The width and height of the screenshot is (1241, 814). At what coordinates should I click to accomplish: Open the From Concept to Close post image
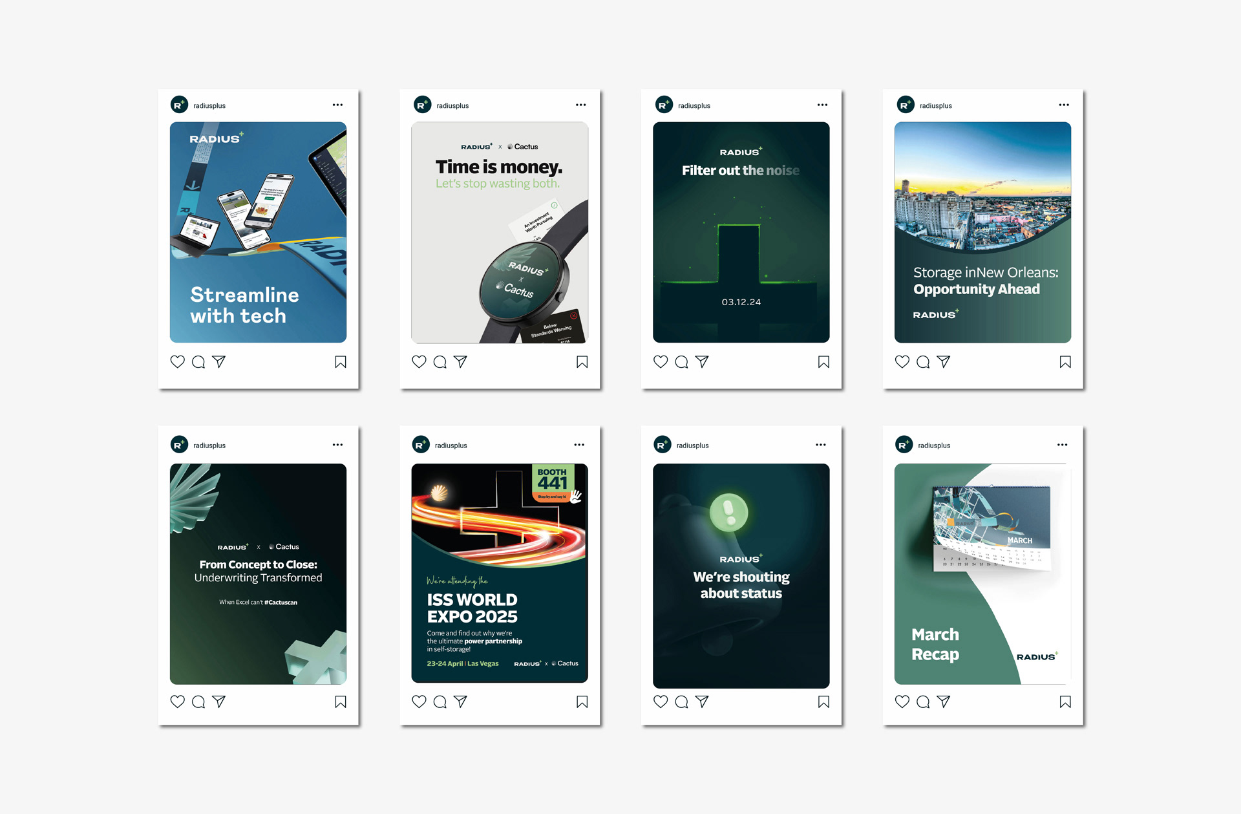coord(258,573)
